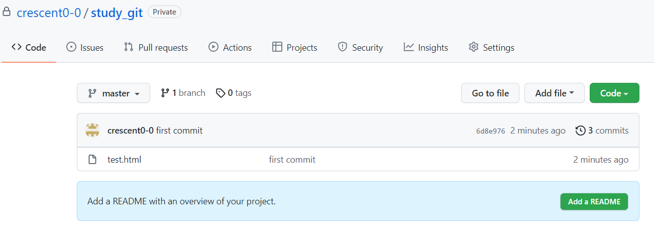The image size is (654, 246).
Task: Click the 'Add a README with an overview' text
Action: coord(182,201)
